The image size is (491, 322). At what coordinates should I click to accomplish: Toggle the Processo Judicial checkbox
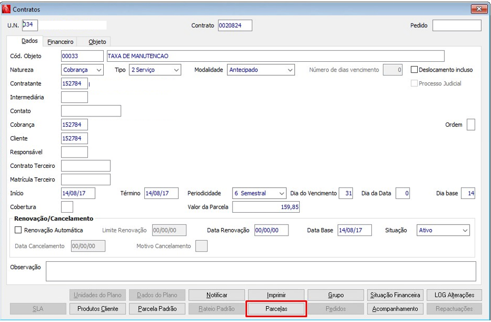click(x=414, y=84)
